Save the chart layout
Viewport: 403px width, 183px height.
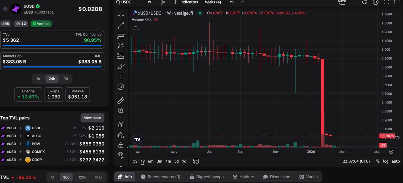click(342, 2)
